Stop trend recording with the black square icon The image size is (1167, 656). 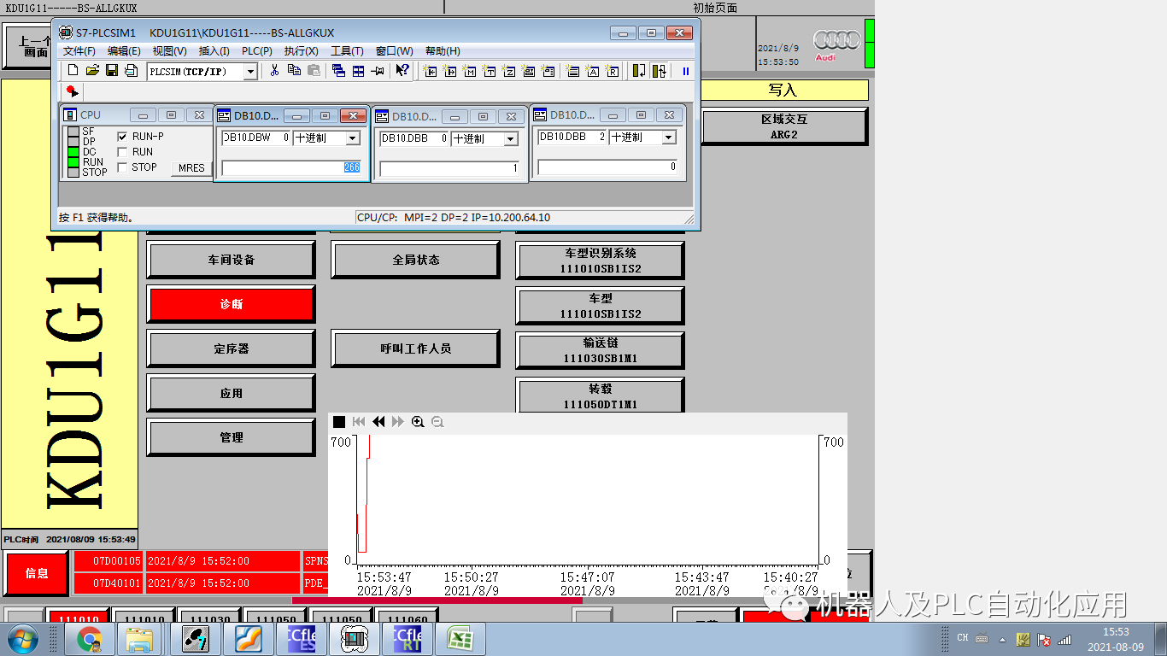click(x=338, y=421)
